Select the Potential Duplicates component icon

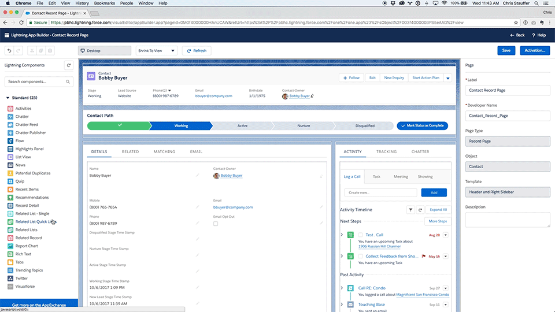10,173
